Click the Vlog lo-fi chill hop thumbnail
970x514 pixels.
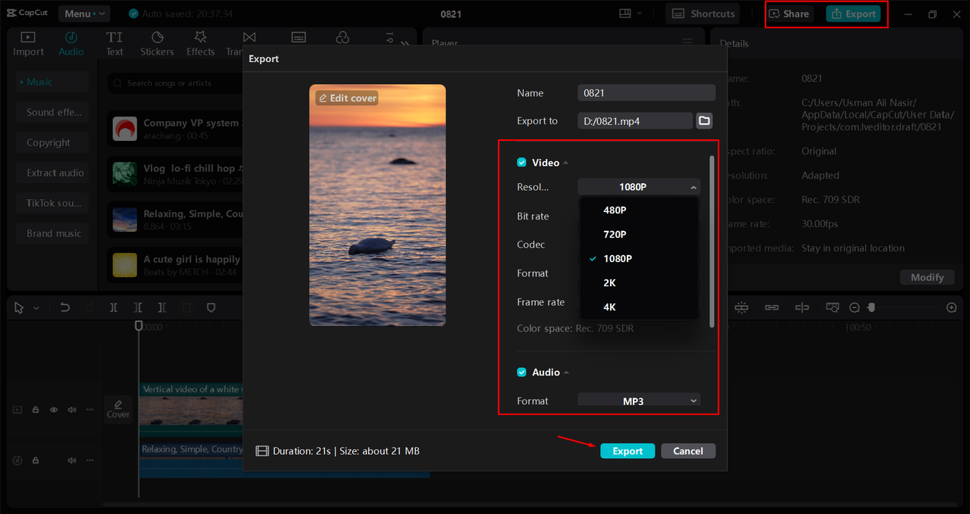coord(125,174)
